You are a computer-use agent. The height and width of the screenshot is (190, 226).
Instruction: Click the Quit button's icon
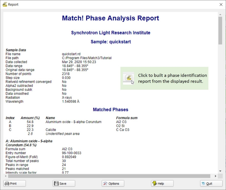203,184
